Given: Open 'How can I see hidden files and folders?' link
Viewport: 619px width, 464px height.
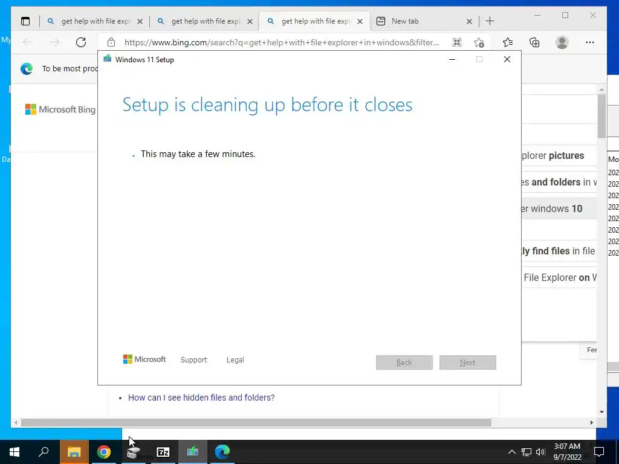Looking at the screenshot, I should pos(201,398).
